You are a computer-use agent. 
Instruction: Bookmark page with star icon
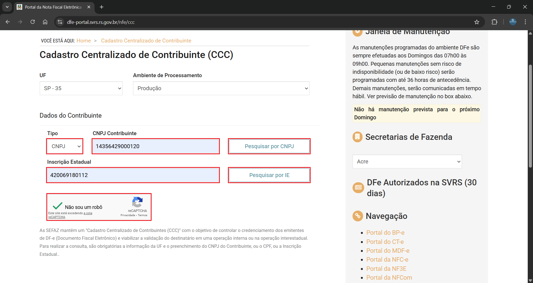(x=477, y=22)
